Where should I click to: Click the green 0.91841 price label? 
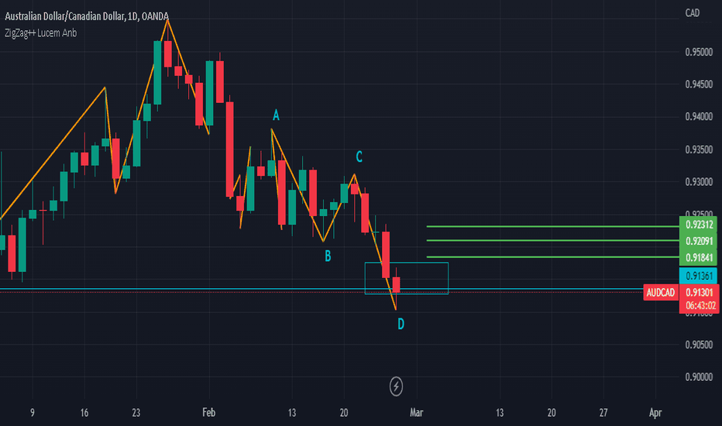699,257
